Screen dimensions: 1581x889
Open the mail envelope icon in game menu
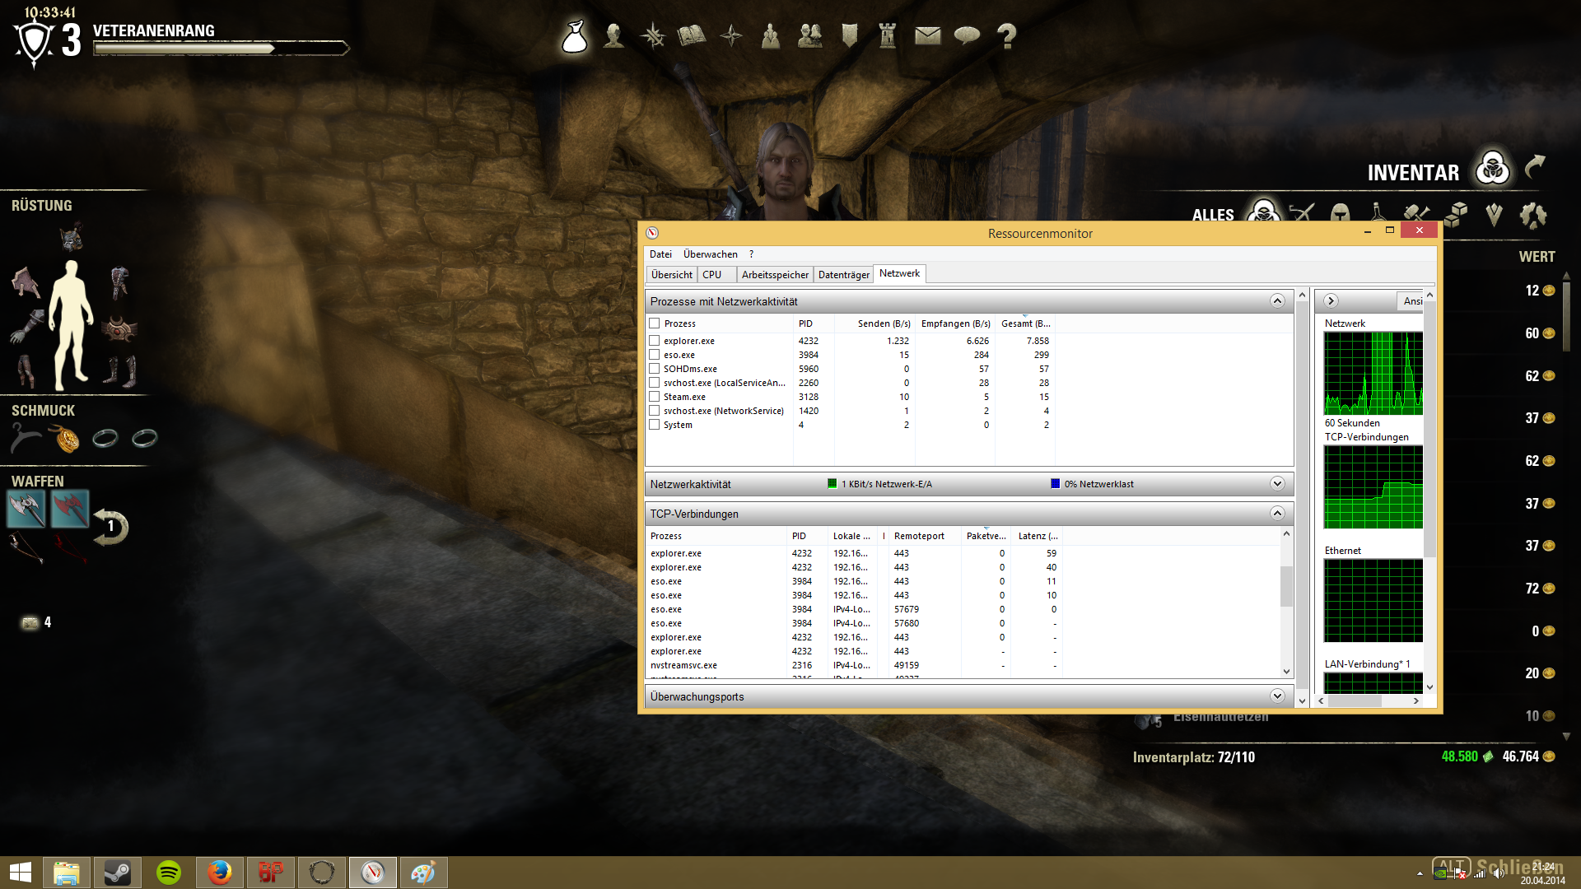(x=927, y=35)
